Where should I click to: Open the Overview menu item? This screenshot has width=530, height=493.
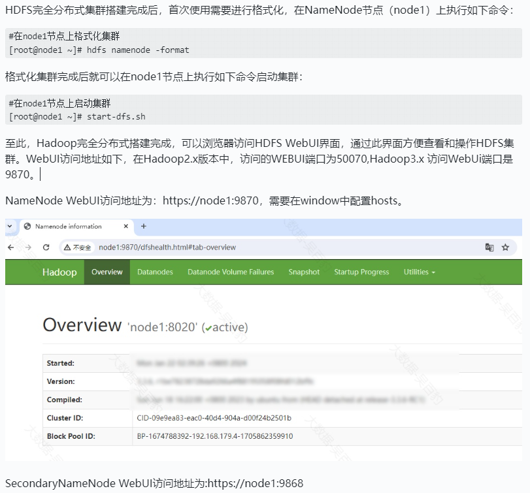107,272
